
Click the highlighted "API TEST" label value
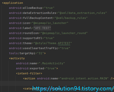42,28
